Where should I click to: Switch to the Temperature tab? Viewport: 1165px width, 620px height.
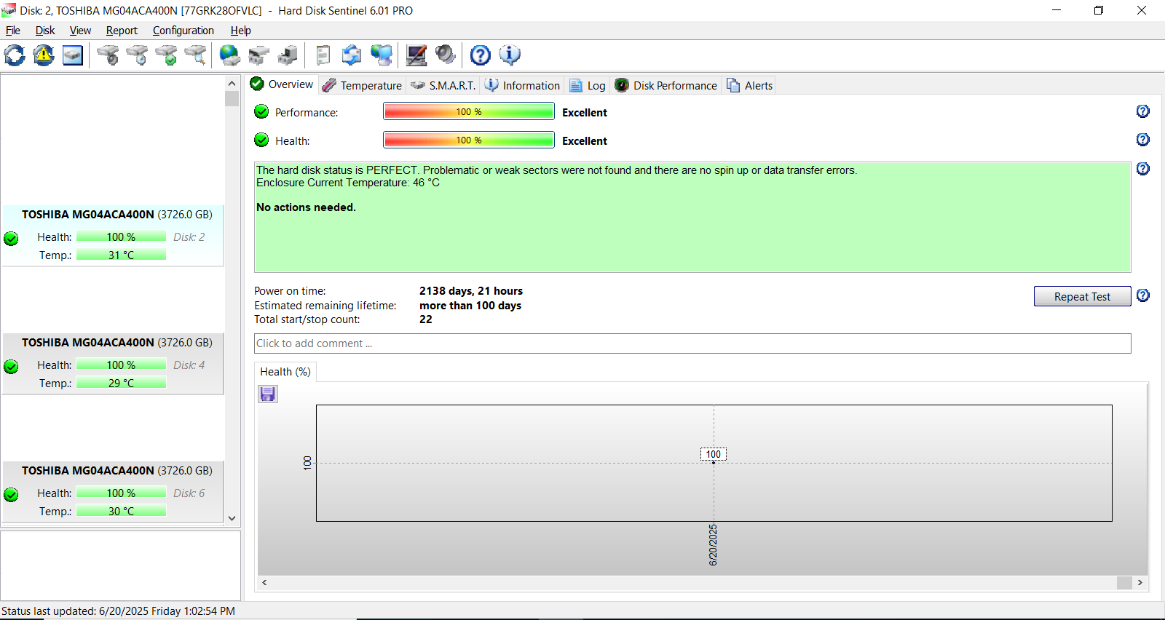point(362,85)
